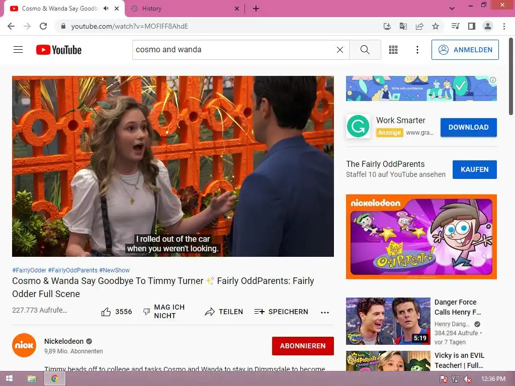
Task: Open 'Vicky is an EVIL Teacher' title
Action: click(459, 360)
